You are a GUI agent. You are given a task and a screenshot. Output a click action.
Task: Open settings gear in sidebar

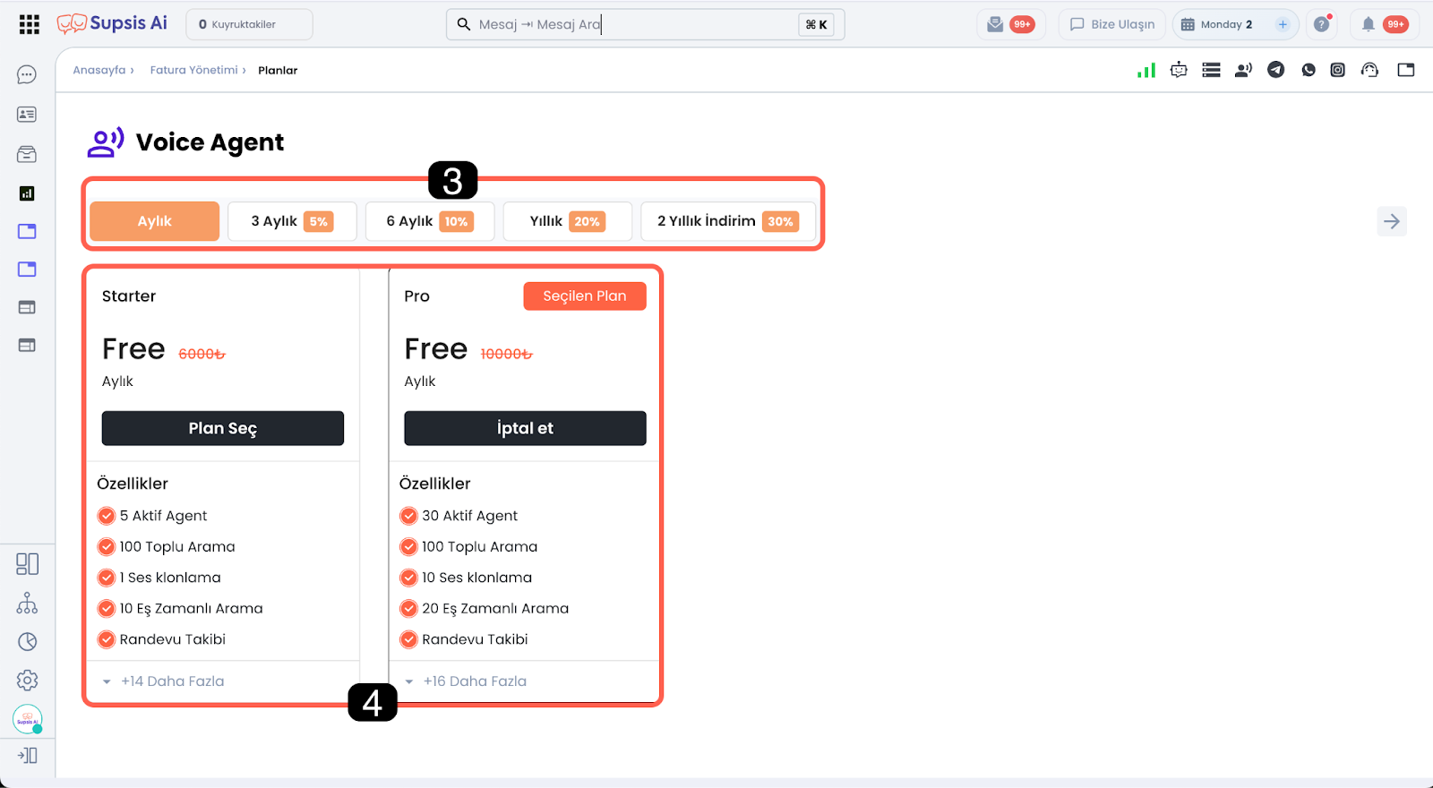[27, 681]
